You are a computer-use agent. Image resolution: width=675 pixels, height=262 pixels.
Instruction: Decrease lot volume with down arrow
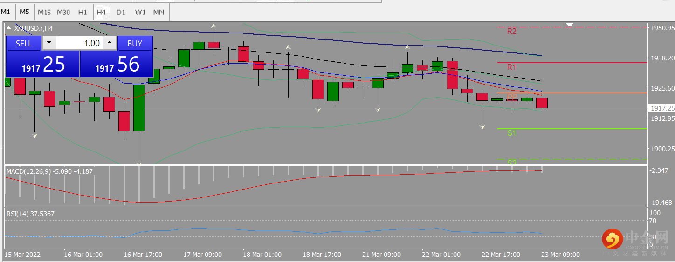pos(49,43)
